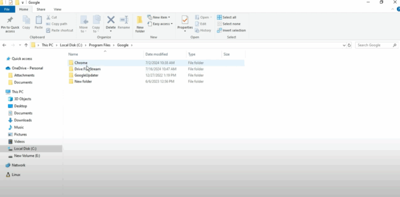Switch to the Home tab
The width and height of the screenshot is (400, 197).
click(x=24, y=9)
